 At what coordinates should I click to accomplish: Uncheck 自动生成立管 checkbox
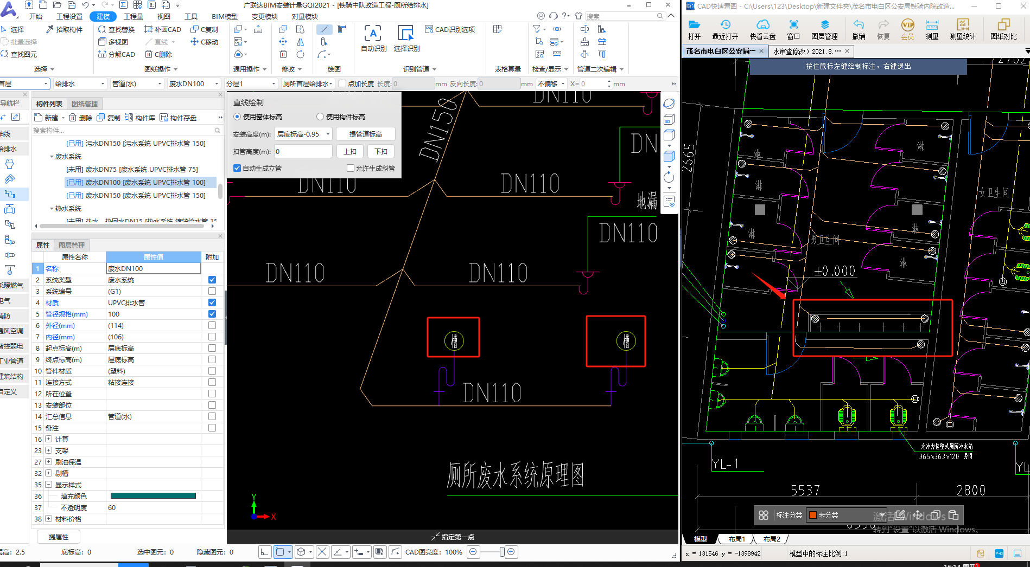click(237, 168)
